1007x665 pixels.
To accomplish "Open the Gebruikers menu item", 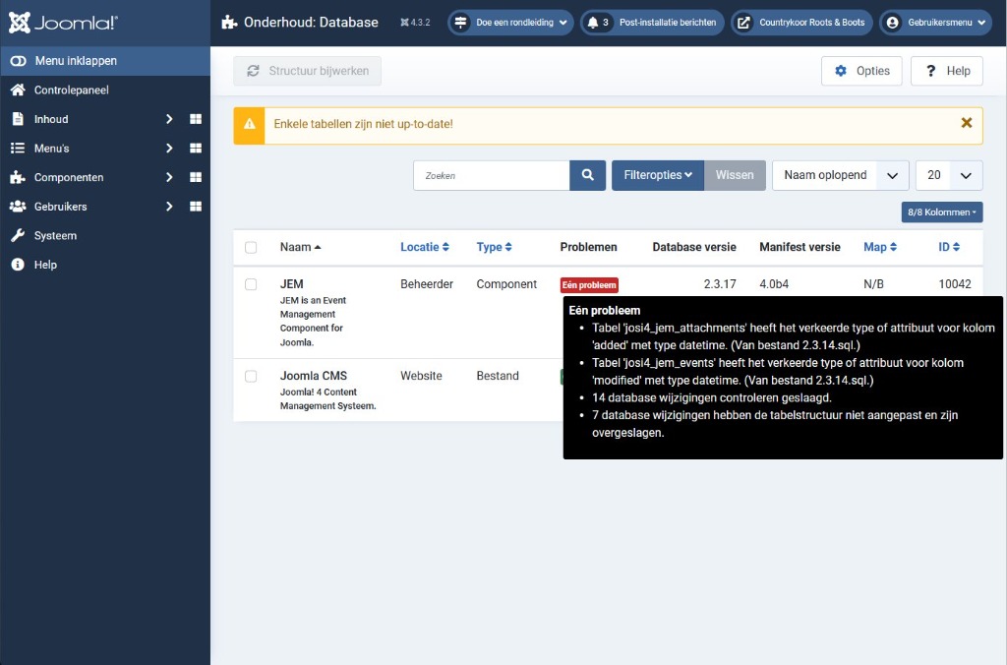I will point(60,207).
